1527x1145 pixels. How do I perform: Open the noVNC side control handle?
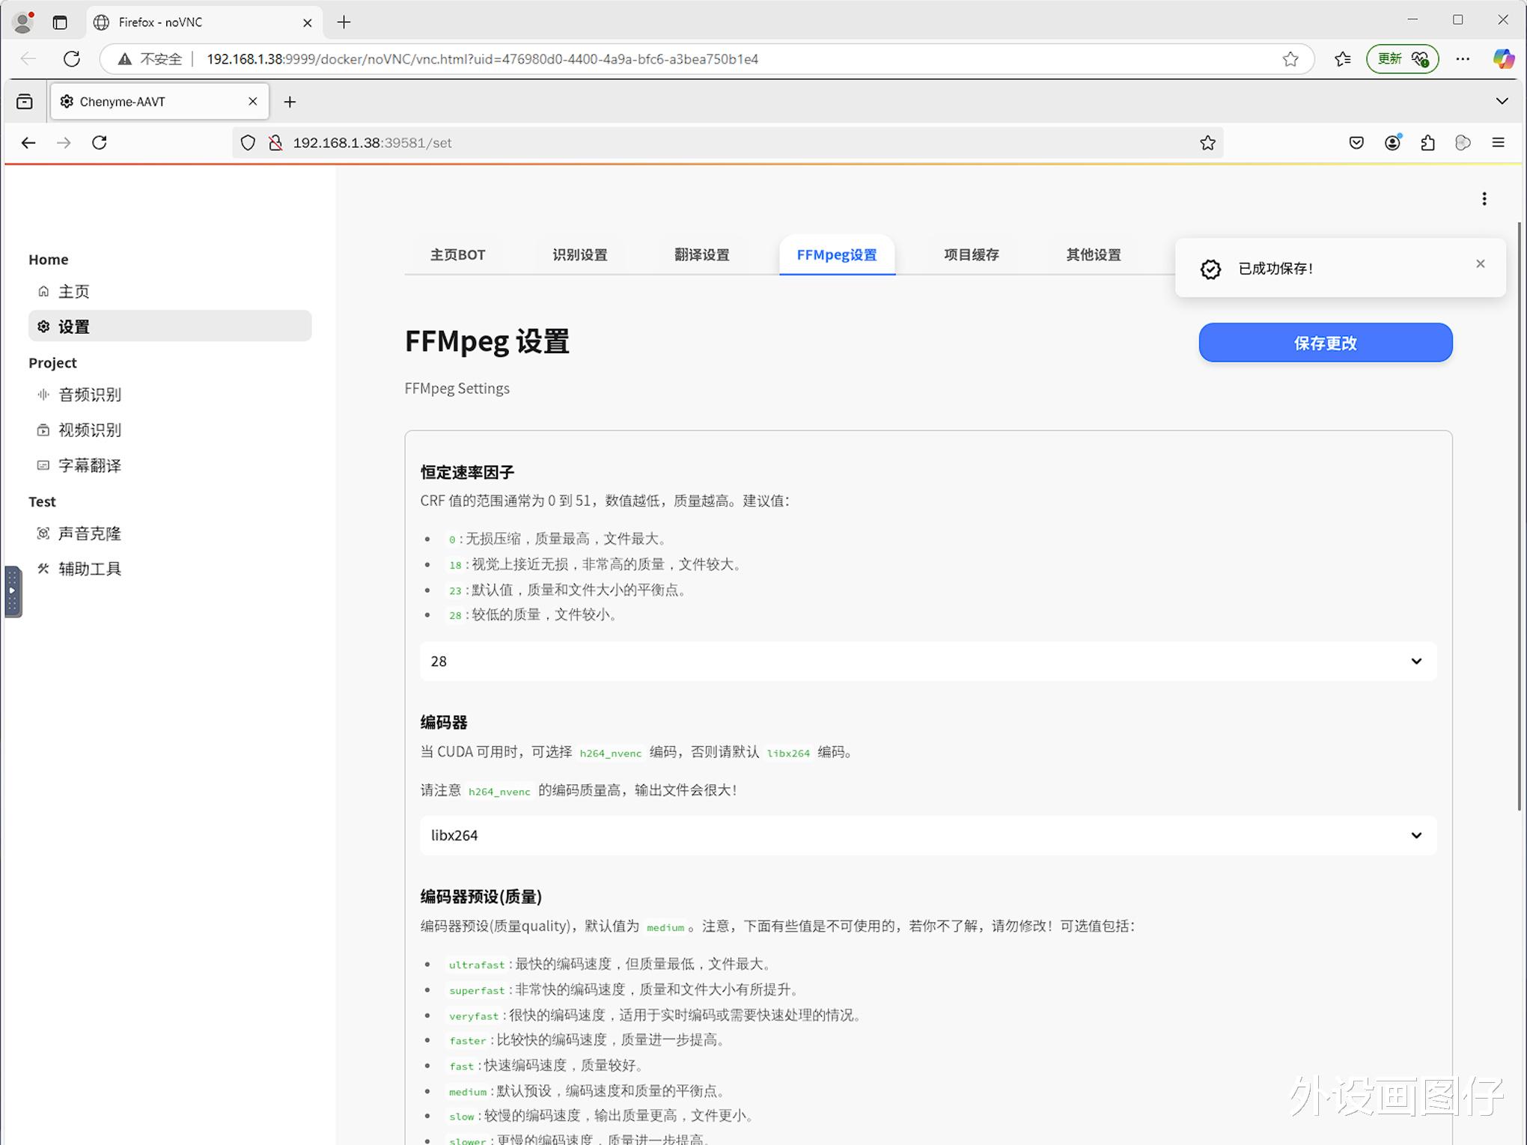[x=13, y=591]
